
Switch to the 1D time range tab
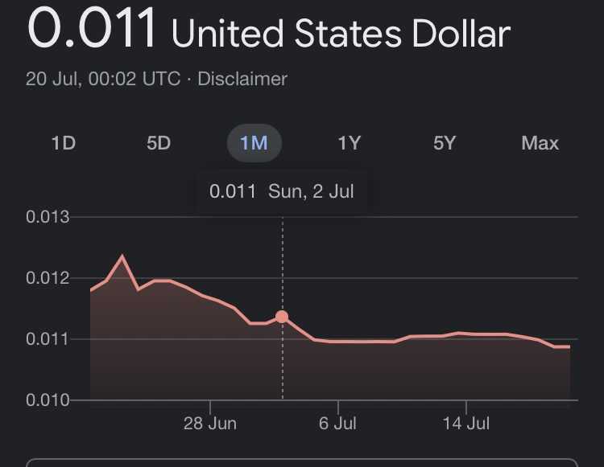point(63,143)
